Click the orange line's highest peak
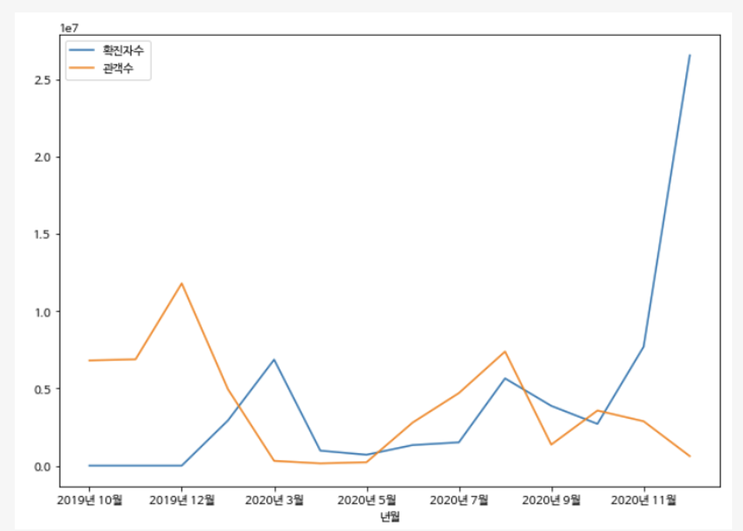 click(x=181, y=283)
